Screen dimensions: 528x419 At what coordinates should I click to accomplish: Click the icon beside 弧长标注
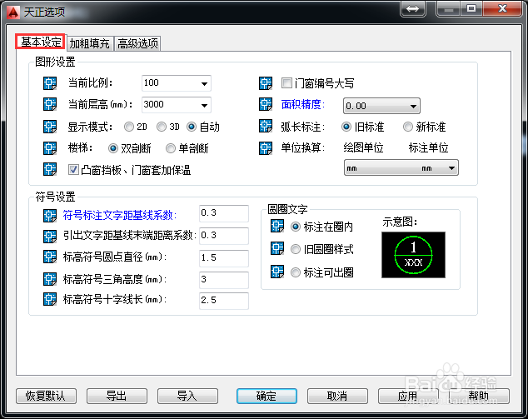pos(266,127)
